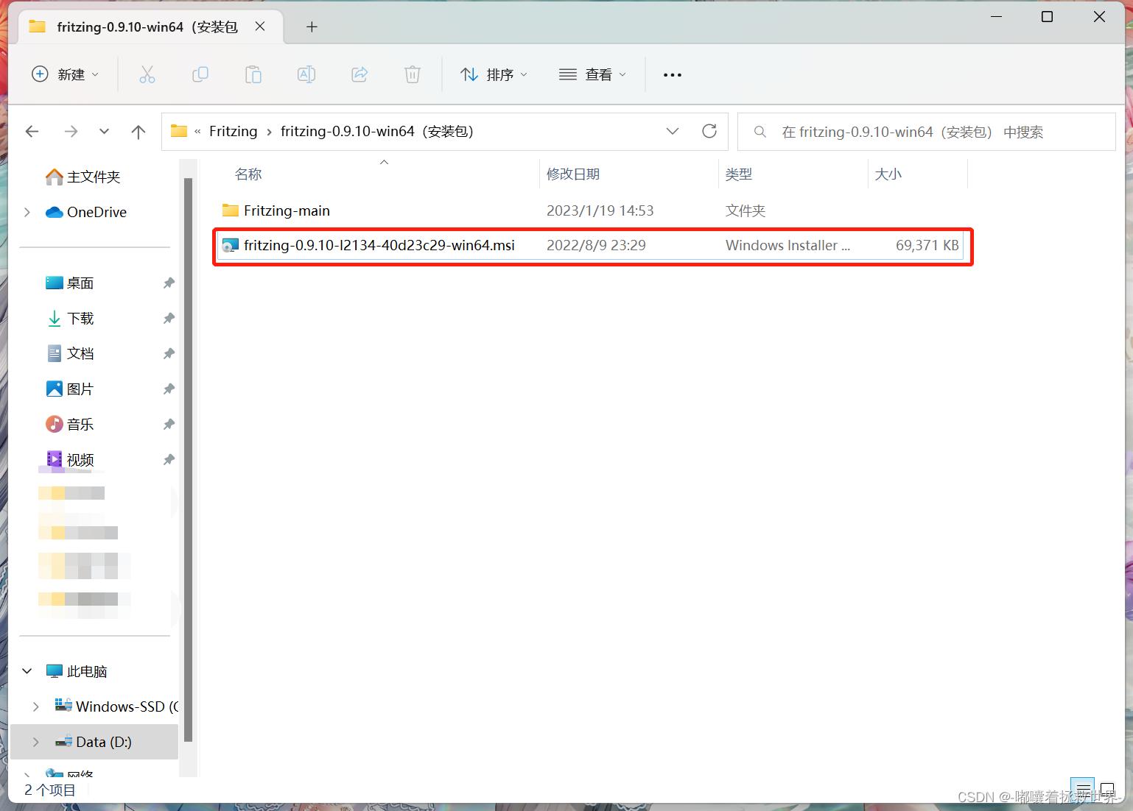
Task: Click the Rename icon in toolbar
Action: tap(306, 74)
